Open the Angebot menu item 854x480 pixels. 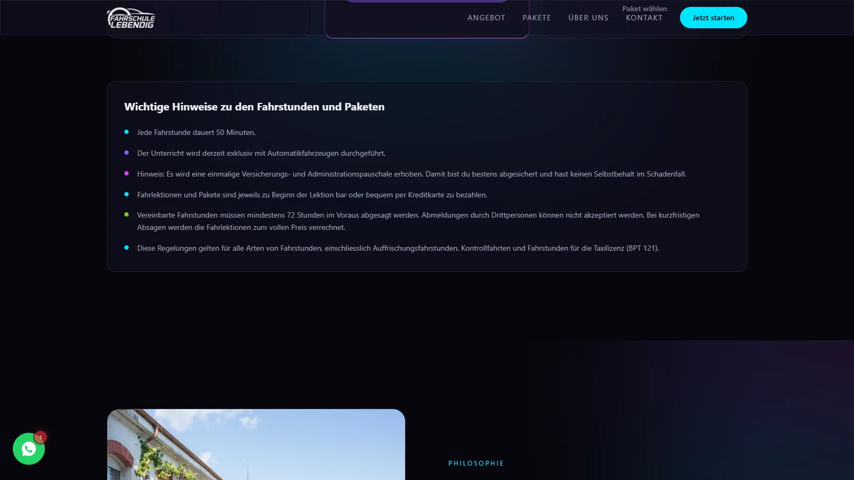coord(486,18)
